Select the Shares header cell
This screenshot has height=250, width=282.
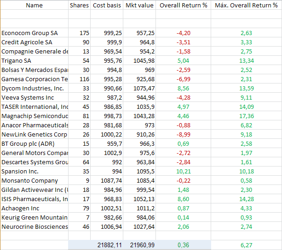79,5
